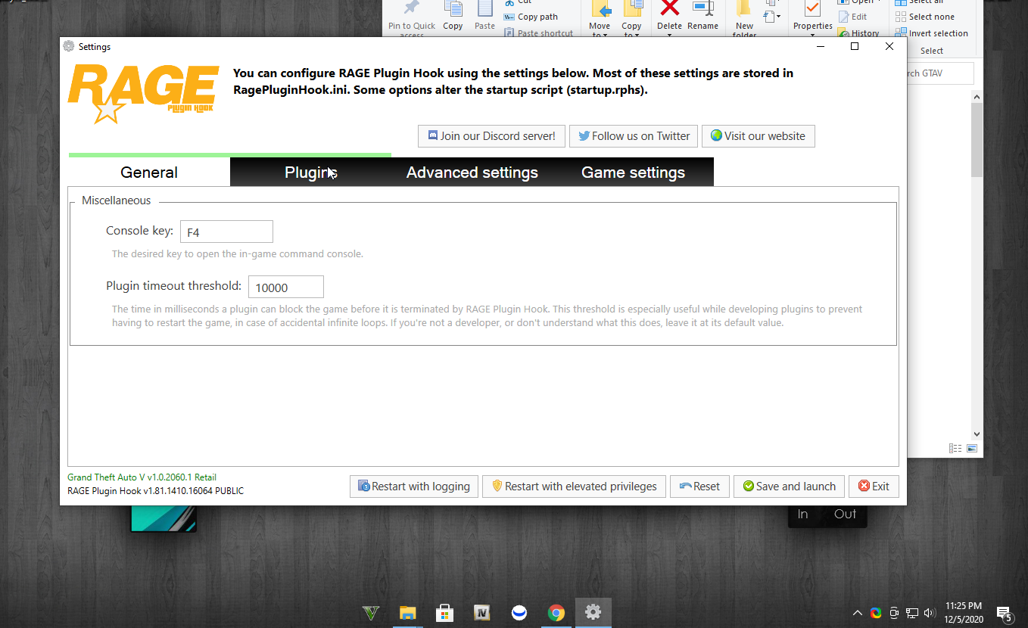
Task: Open Google Chrome from taskbar
Action: pyautogui.click(x=556, y=613)
